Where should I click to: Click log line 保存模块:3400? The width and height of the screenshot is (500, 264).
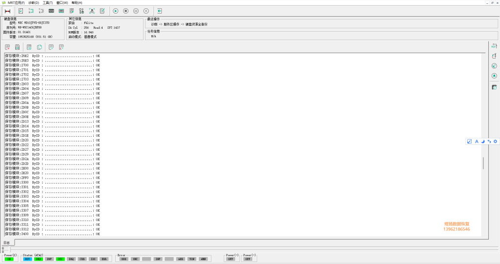click(x=52, y=234)
